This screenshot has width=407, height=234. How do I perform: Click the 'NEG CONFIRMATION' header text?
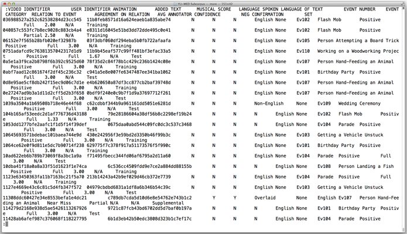coord(262,14)
